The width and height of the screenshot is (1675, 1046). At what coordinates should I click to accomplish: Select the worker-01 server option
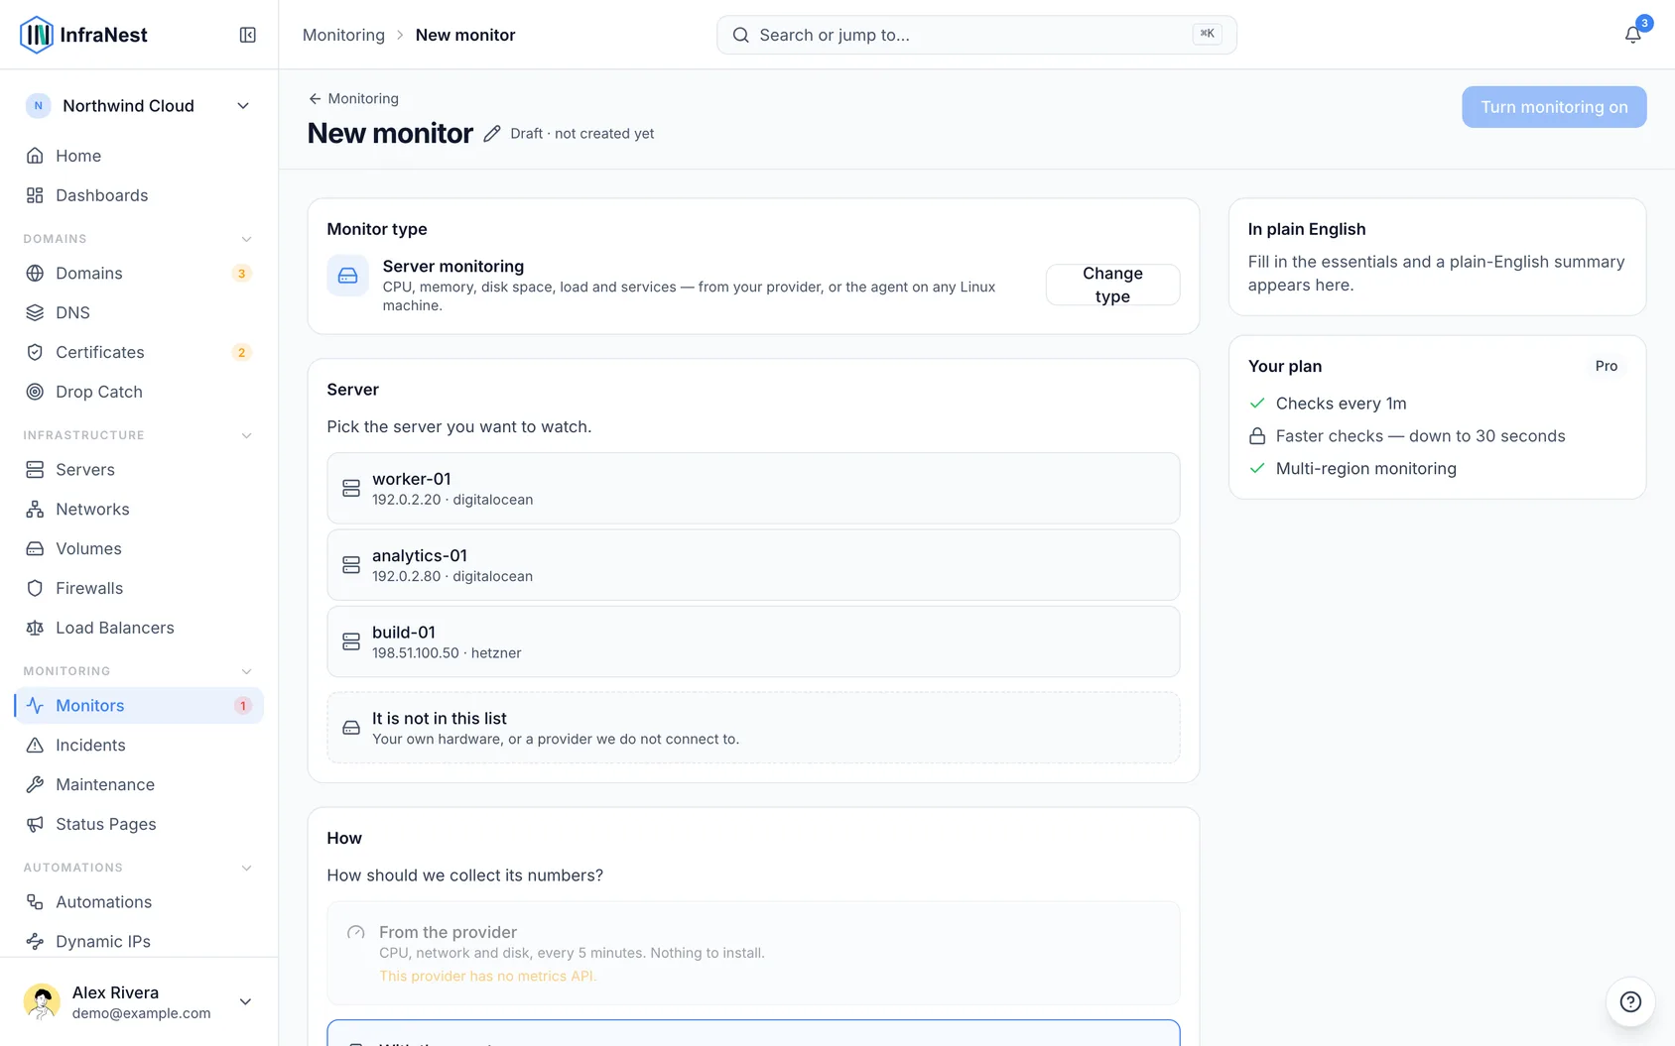coord(753,488)
